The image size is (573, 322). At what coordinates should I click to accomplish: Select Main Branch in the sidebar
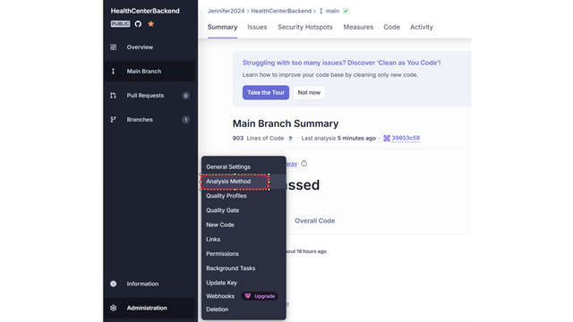coord(150,72)
